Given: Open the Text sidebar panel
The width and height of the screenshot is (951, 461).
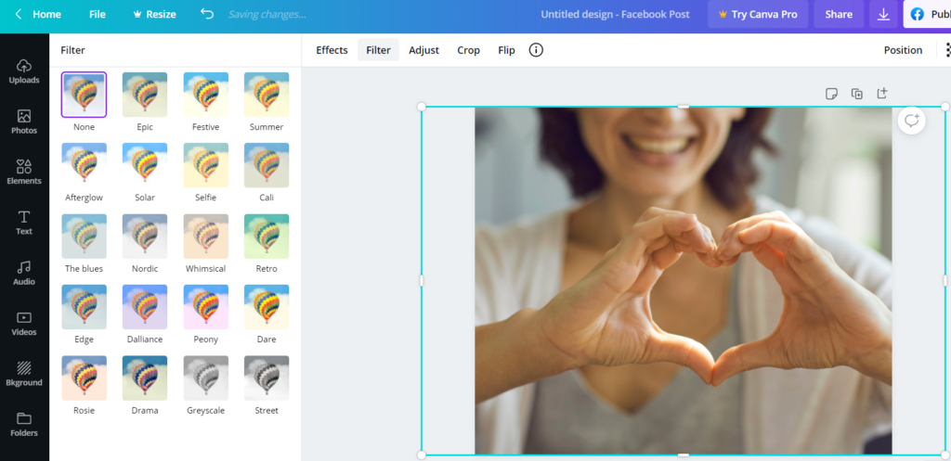Looking at the screenshot, I should [x=24, y=223].
